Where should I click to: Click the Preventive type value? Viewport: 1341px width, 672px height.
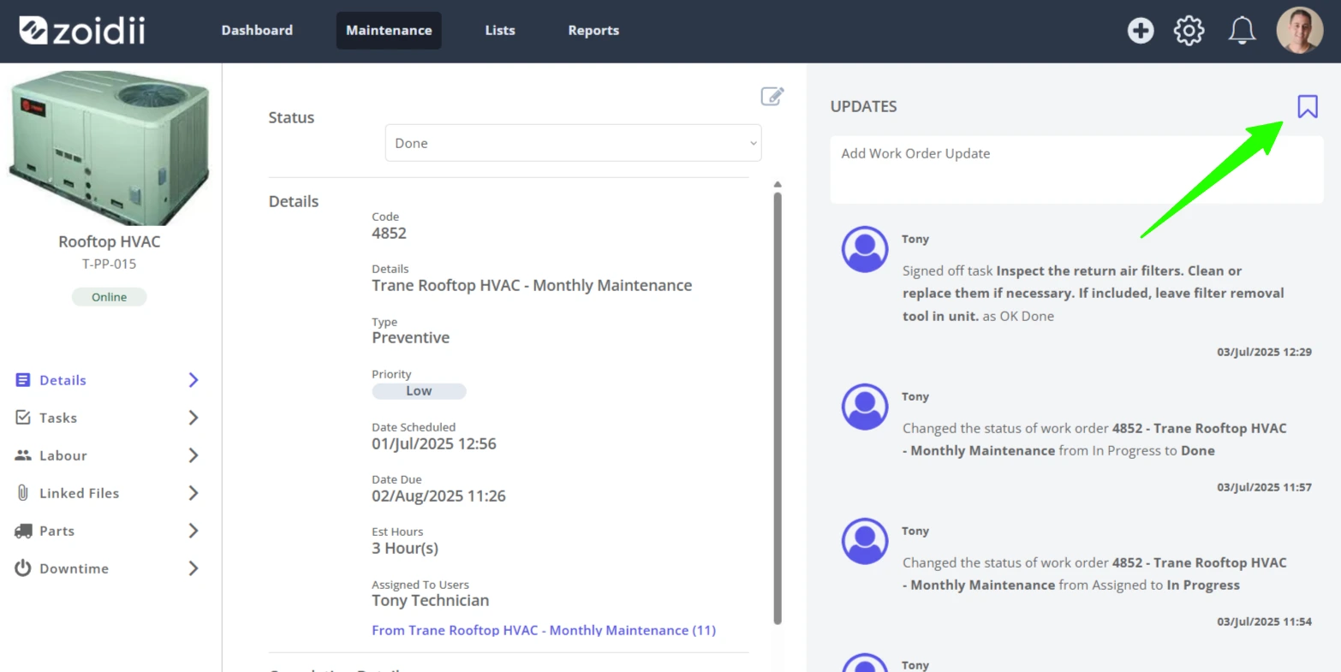pos(410,337)
